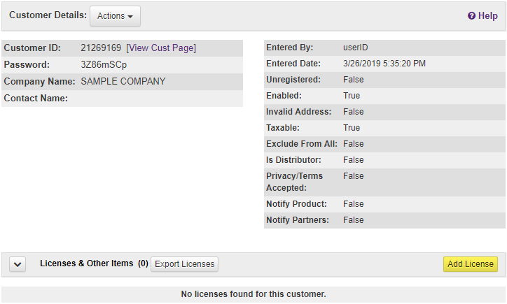This screenshot has width=507, height=304.
Task: Click the Taxable field's True value
Action: pos(352,128)
